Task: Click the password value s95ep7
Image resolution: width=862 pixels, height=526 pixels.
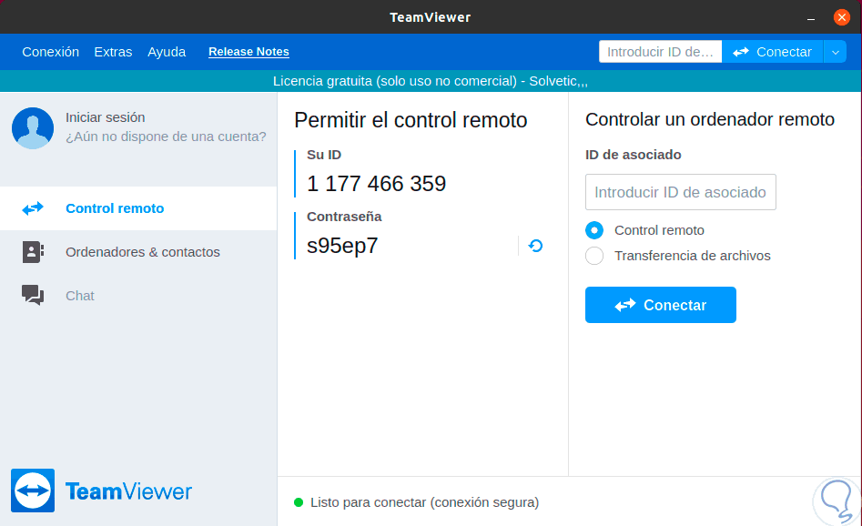Action: (x=342, y=246)
